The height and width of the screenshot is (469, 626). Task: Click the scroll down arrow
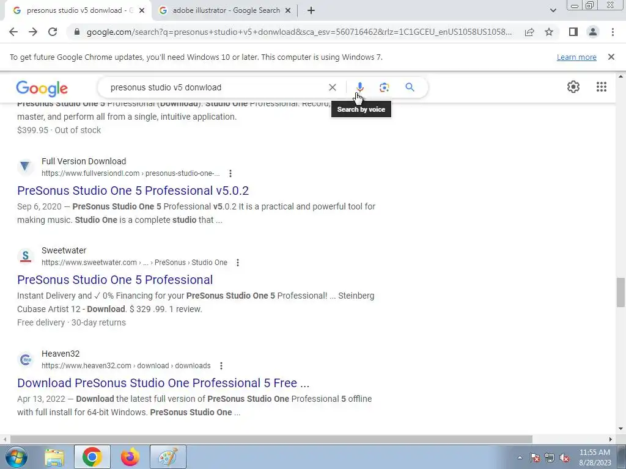[620, 429]
